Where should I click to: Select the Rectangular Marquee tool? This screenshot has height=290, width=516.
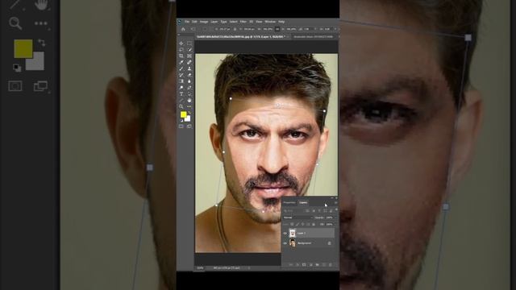pyautogui.click(x=189, y=43)
